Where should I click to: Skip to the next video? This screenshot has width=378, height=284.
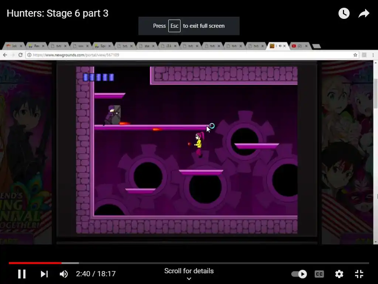(x=44, y=274)
